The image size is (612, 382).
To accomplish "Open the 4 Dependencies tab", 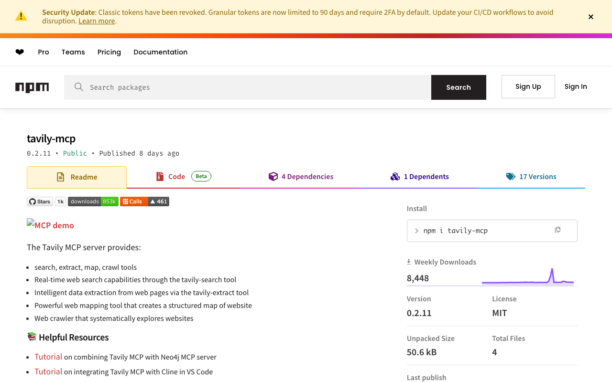I will coord(301,177).
